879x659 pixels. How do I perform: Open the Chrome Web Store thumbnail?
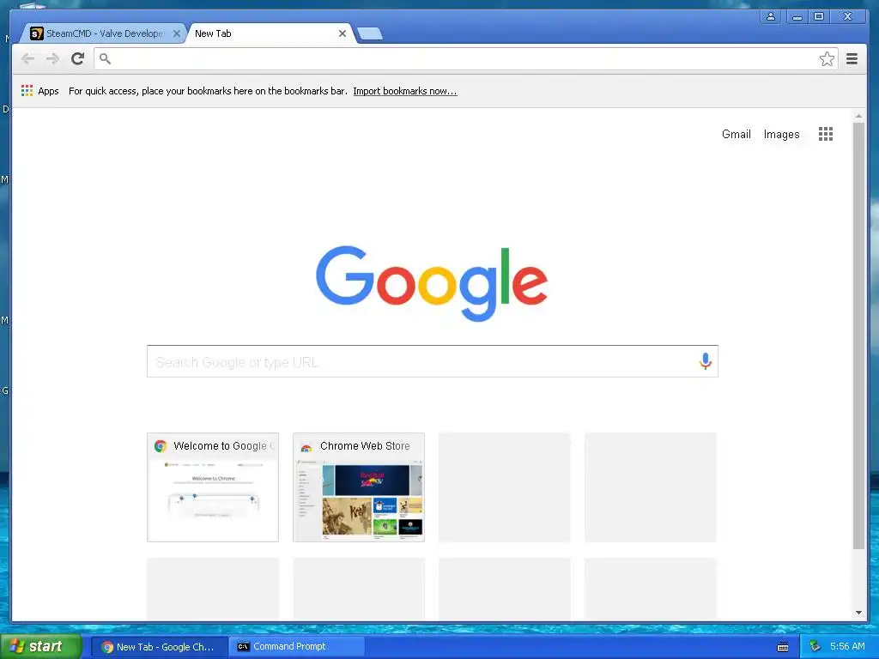pos(359,487)
